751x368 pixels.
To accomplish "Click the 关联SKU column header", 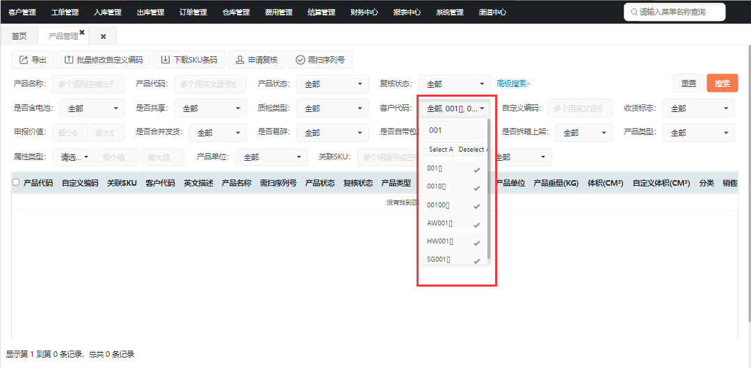I will 122,182.
